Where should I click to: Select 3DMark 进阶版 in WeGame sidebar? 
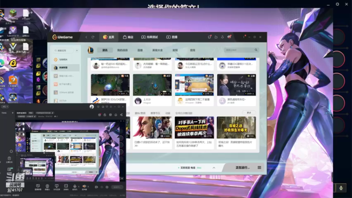point(65,92)
